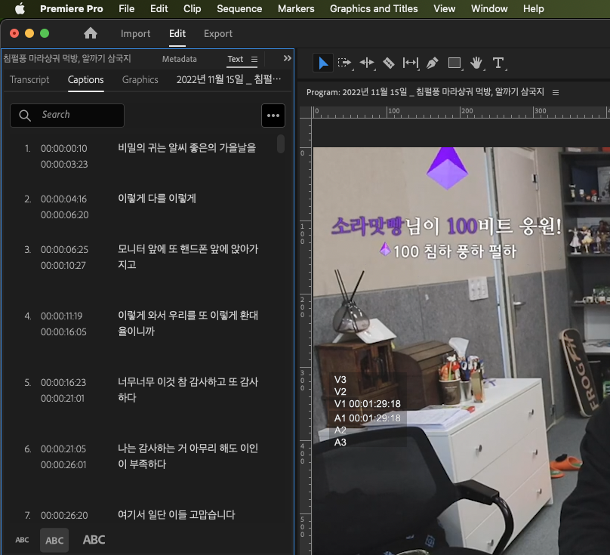Open Program monitor panel menu
Image resolution: width=610 pixels, height=555 pixels.
coord(556,93)
